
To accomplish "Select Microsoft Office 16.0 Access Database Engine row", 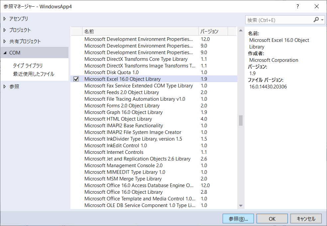I will click(154, 185).
